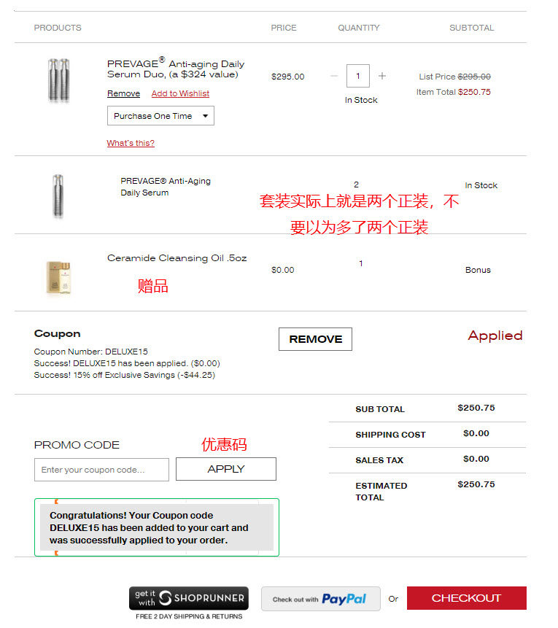Open the PREVAGE Anti-aging Daily Serum Duo title
This screenshot has width=558, height=628.
click(176, 69)
